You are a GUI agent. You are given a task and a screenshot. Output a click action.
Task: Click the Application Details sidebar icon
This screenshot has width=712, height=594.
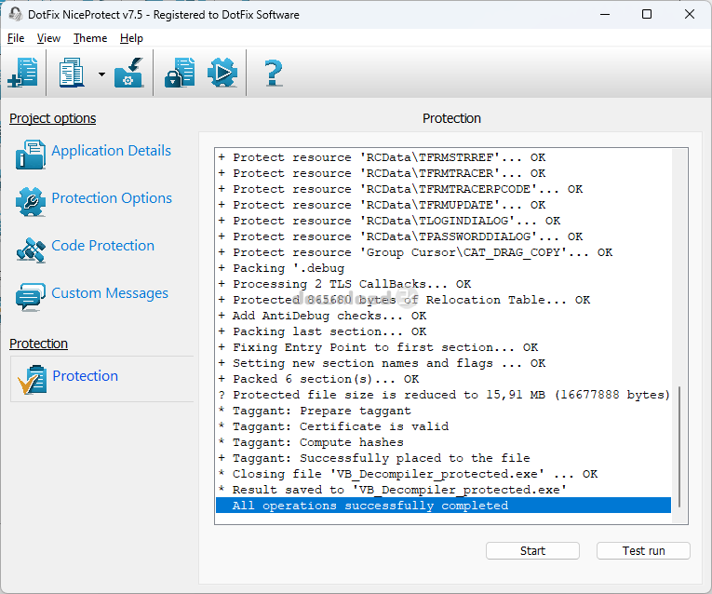(31, 155)
